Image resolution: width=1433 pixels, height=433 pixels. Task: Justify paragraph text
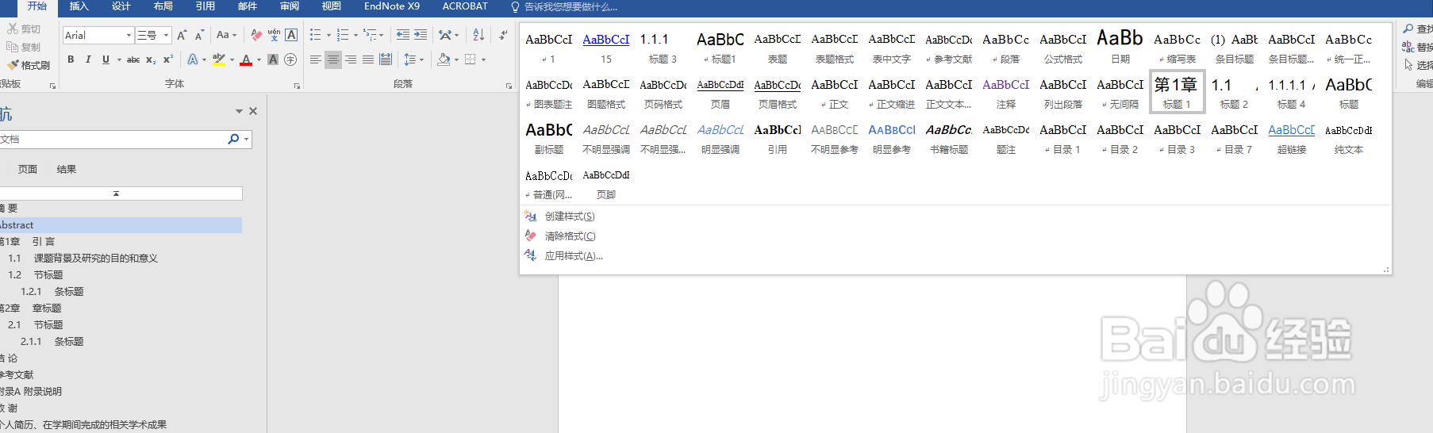pos(367,59)
